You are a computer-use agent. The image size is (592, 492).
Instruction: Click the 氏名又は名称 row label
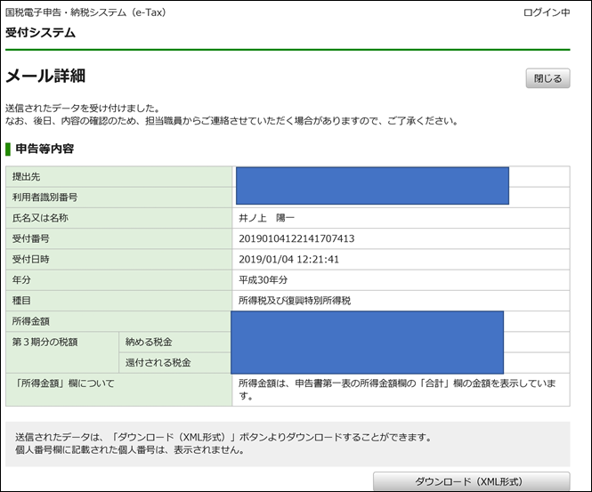point(40,218)
